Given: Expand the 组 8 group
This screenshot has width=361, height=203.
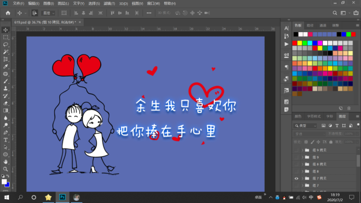Looking at the screenshot, I should tap(302, 172).
